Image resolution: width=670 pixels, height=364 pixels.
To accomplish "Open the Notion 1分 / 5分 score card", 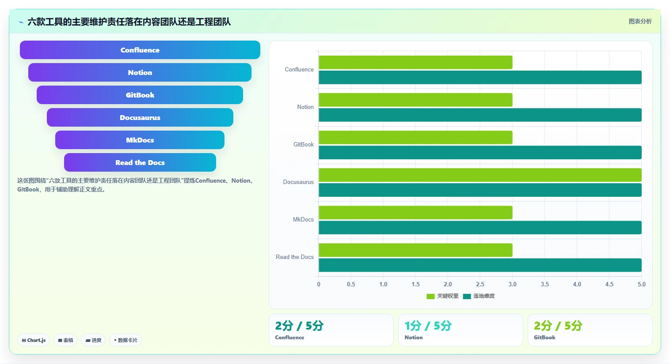I will tap(461, 330).
